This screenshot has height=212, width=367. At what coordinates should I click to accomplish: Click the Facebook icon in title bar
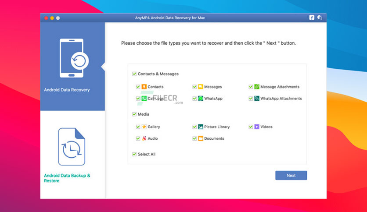[312, 18]
